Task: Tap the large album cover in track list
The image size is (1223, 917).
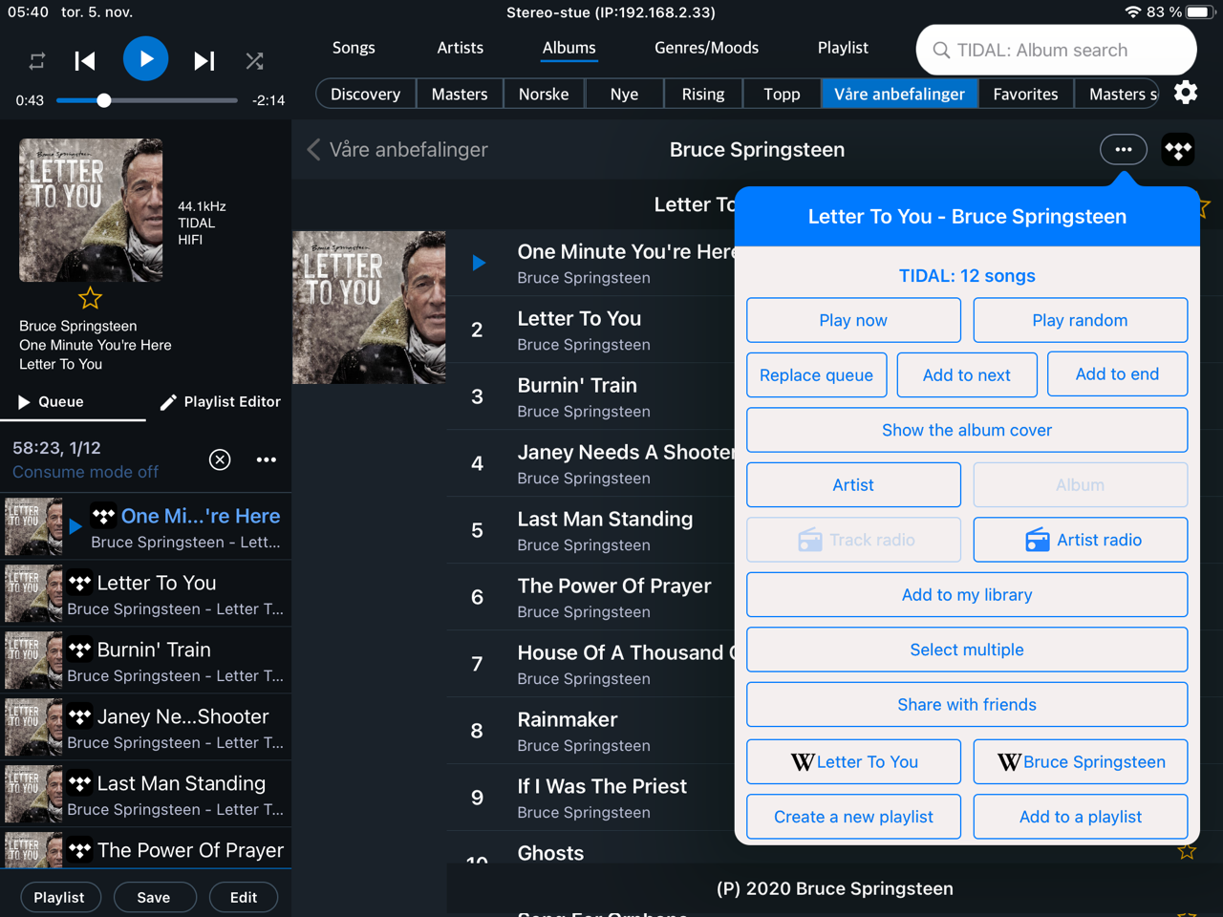Action: (369, 308)
